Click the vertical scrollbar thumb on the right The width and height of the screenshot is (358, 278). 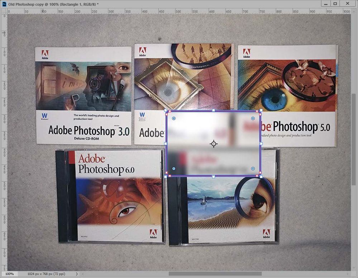point(353,139)
